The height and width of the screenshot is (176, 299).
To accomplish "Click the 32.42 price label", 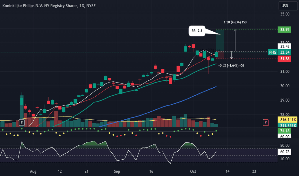I will tap(284, 46).
